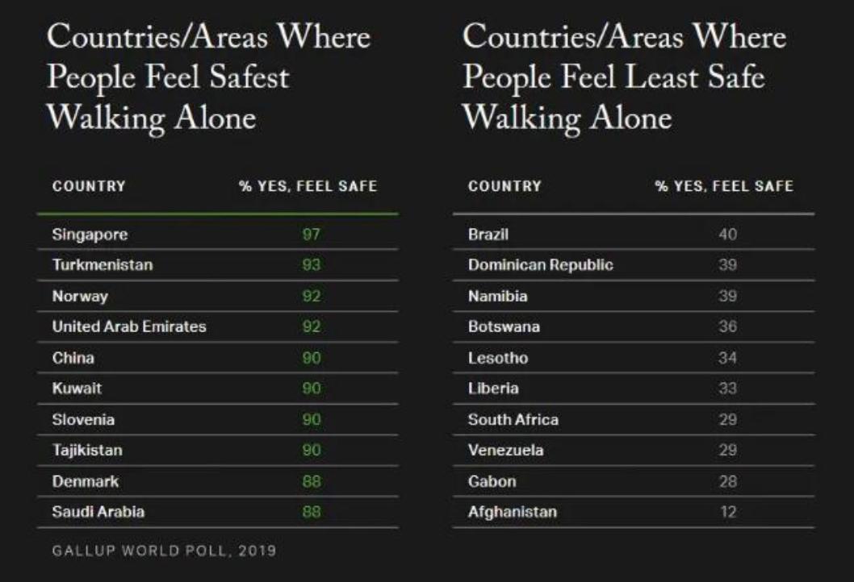
Task: Click the Slovenia table row
Action: click(218, 419)
